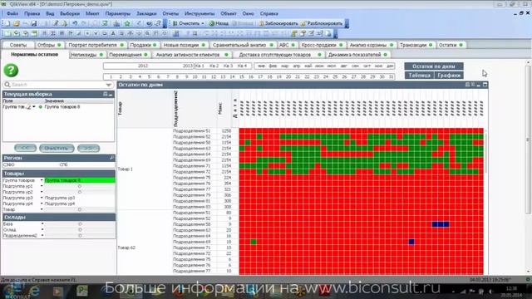
Task: Click the text object A icon in the design toolbar
Action: 113,33
